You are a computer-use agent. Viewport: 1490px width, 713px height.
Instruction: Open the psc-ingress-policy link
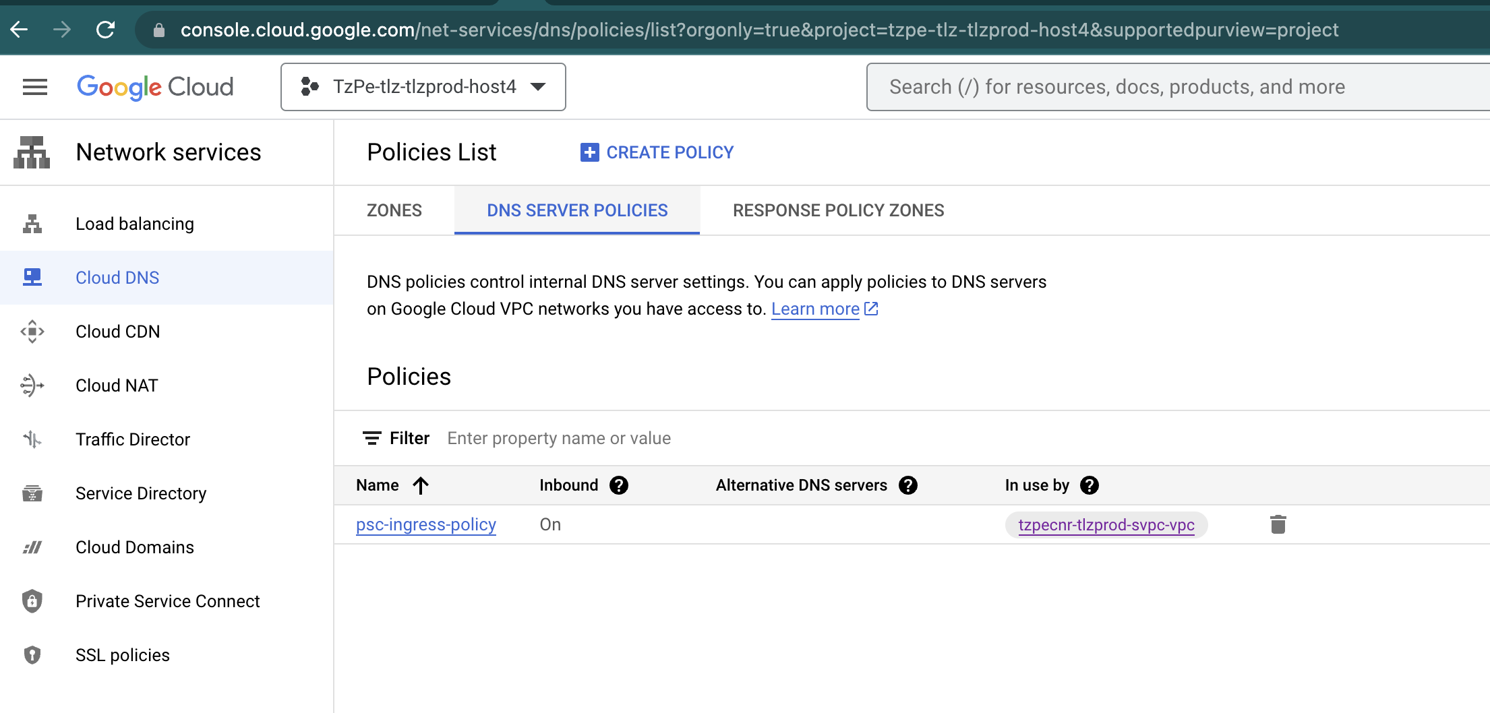[x=425, y=524]
